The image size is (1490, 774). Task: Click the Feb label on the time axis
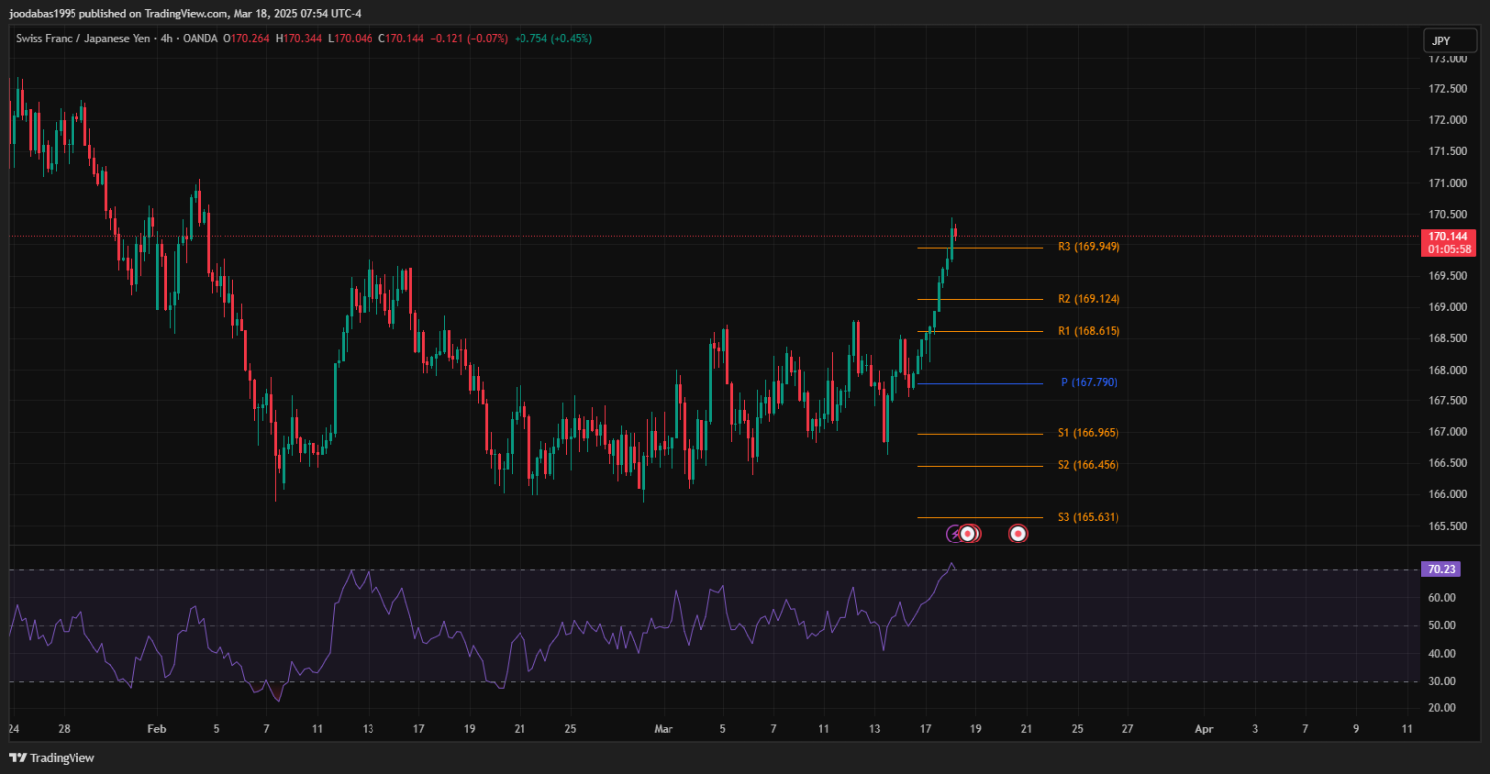pos(156,729)
